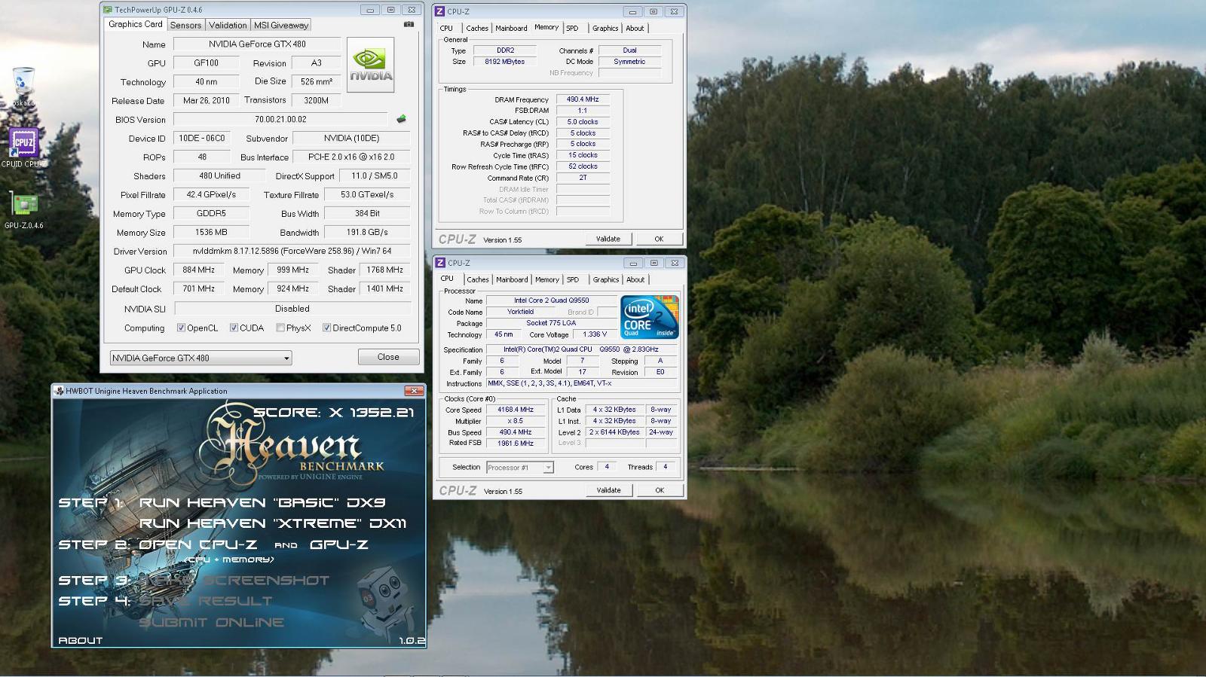Click the Specification field with Q9550 @ 2.83GHz
1206x677 pixels.
[581, 349]
